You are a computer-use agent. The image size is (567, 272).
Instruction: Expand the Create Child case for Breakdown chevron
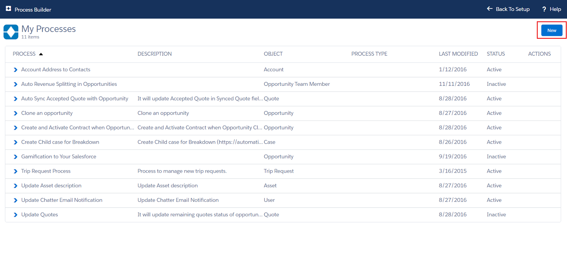pos(15,143)
